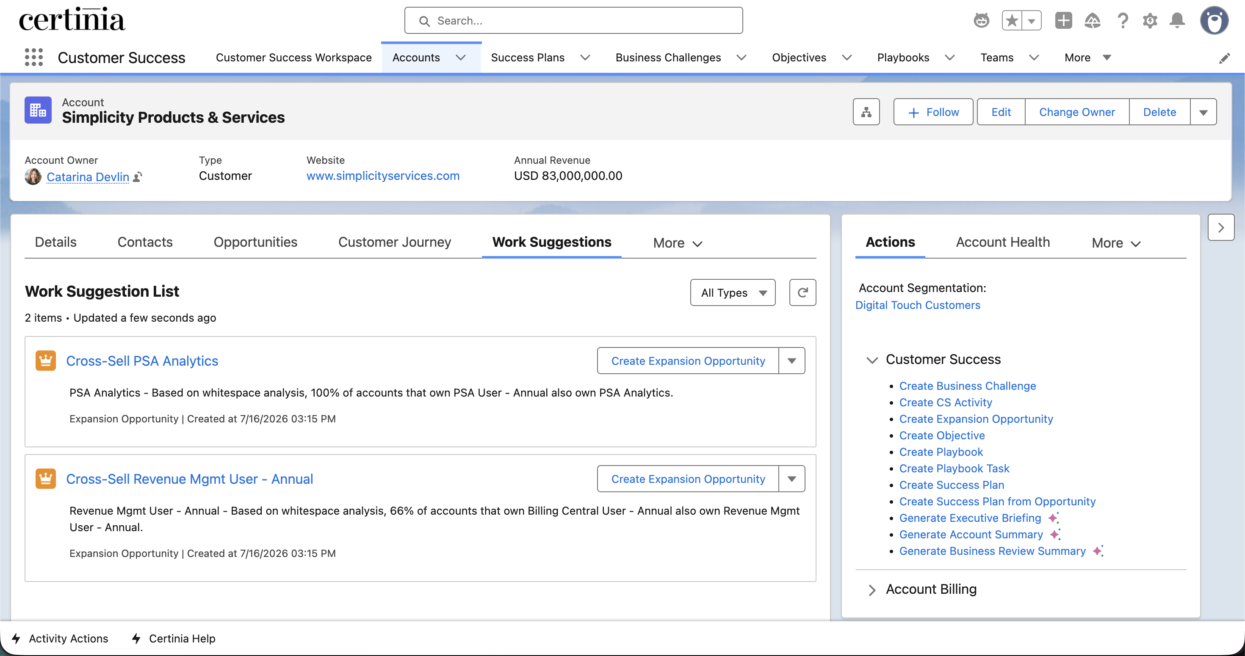Image resolution: width=1245 pixels, height=656 pixels.
Task: Open the Setup gear icon
Action: (x=1150, y=20)
